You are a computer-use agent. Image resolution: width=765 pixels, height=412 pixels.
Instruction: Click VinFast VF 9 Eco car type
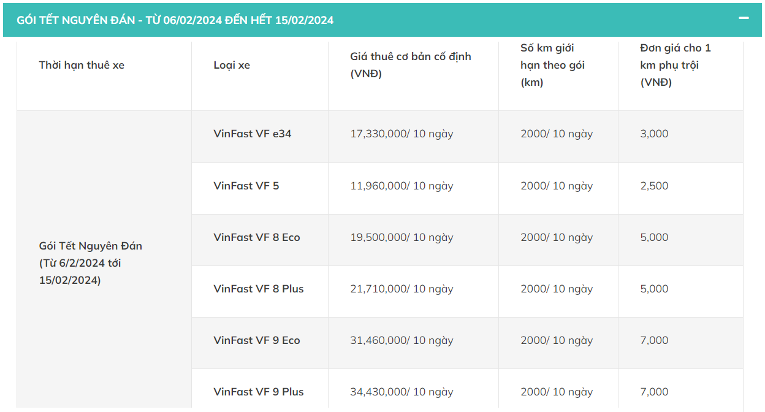(257, 340)
